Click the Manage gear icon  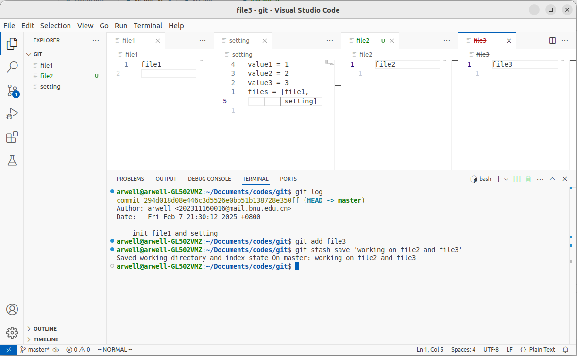point(12,333)
